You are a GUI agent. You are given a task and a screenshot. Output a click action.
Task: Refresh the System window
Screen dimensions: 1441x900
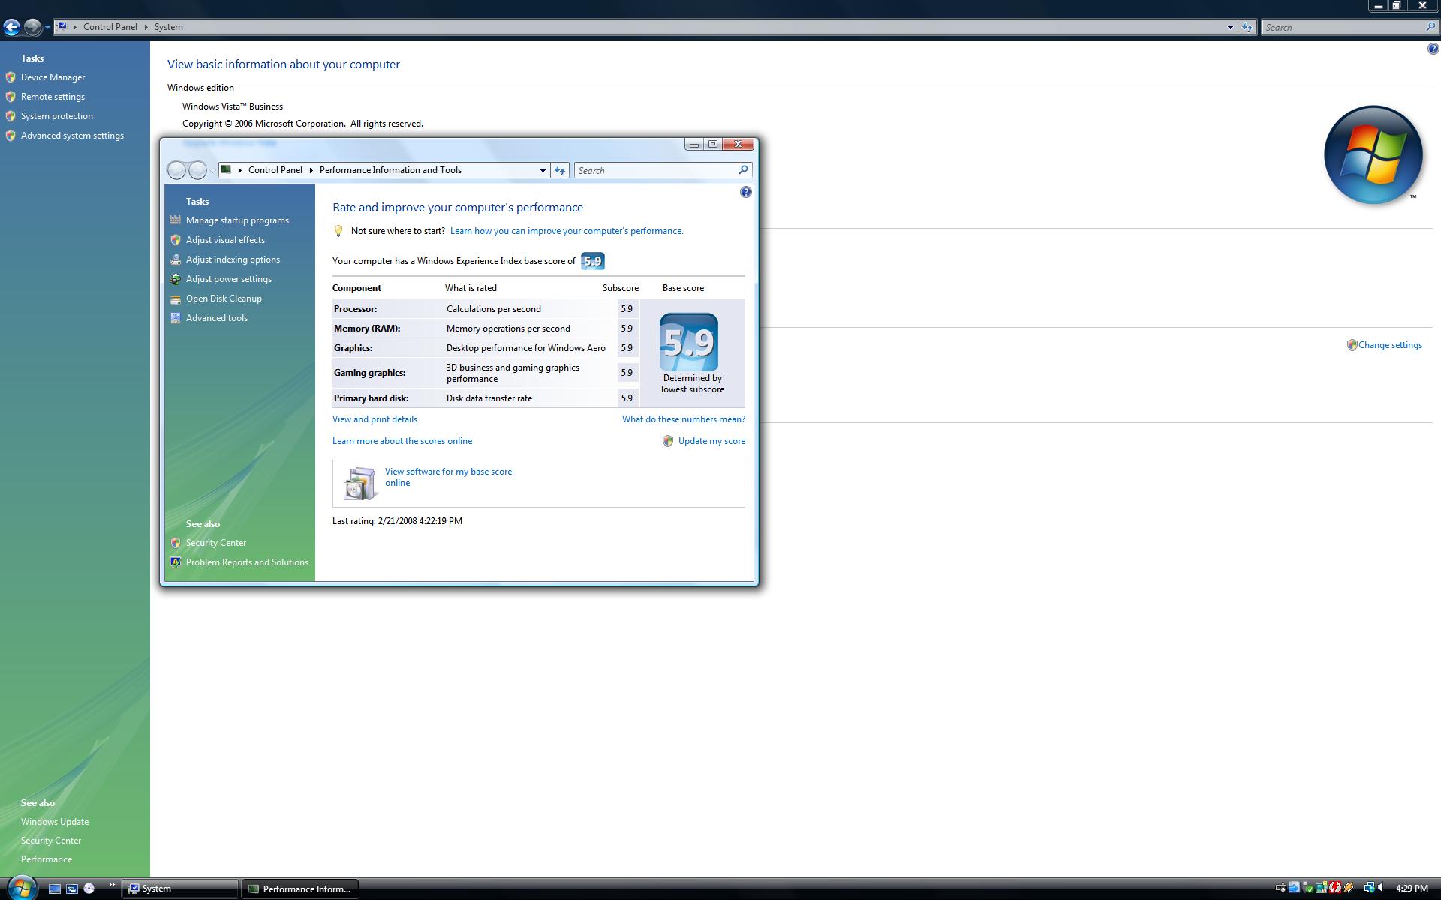[1247, 28]
